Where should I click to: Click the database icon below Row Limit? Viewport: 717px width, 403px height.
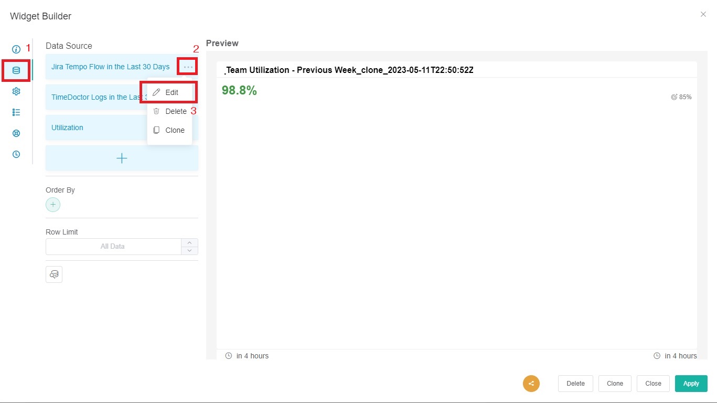click(54, 274)
